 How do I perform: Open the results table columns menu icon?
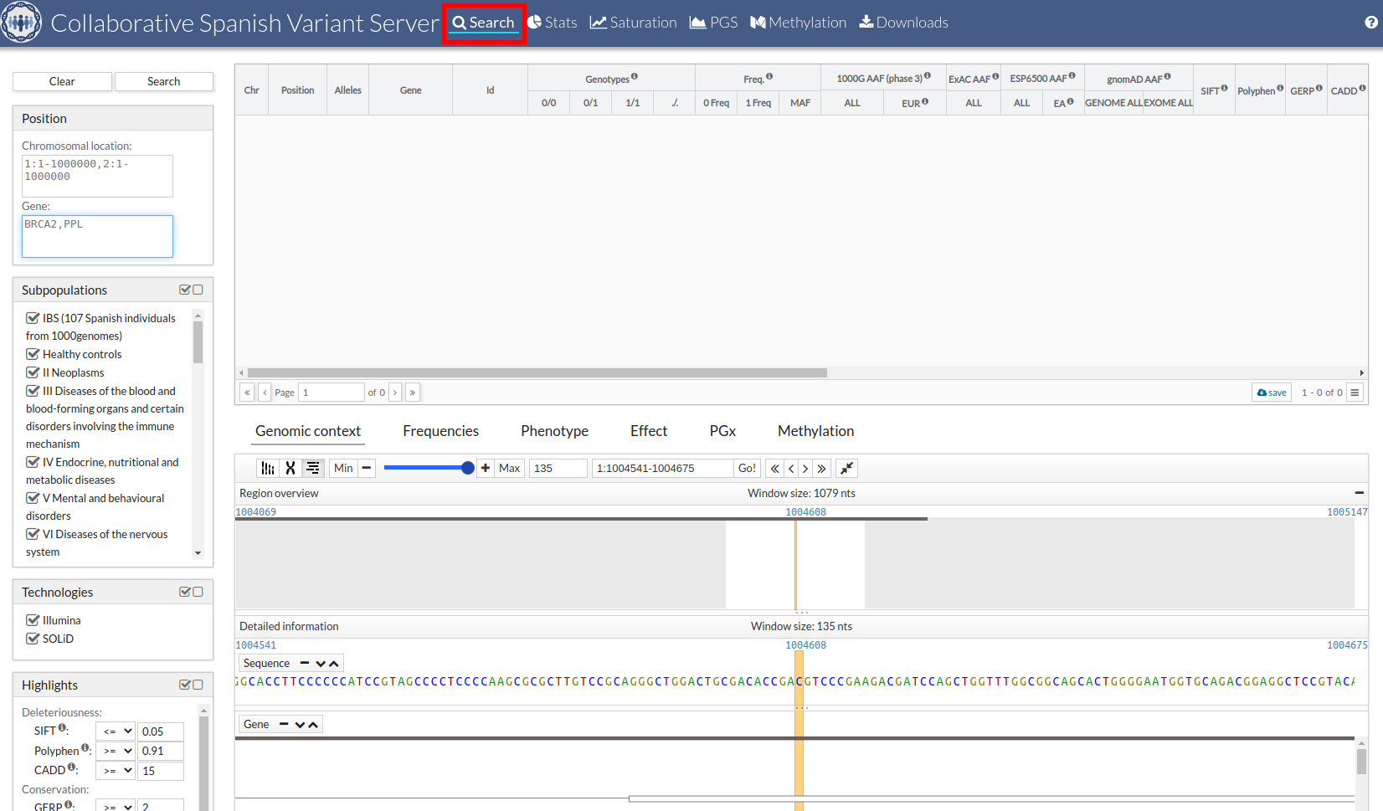click(x=1355, y=393)
